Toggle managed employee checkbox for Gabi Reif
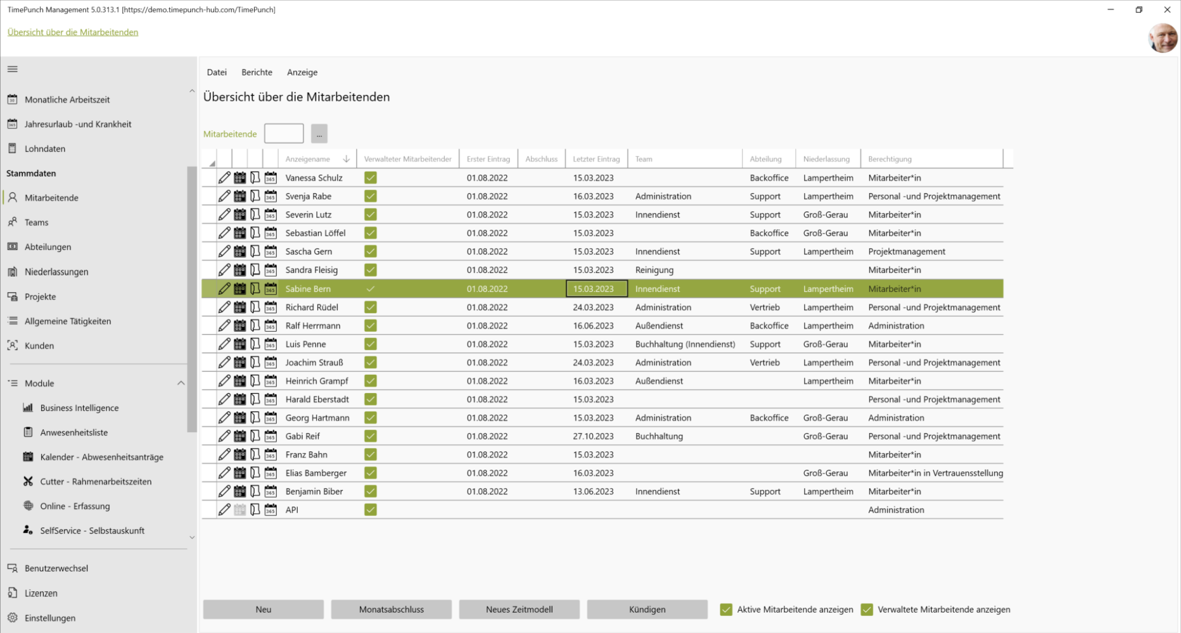Screen dimensions: 1181x633 click(371, 436)
